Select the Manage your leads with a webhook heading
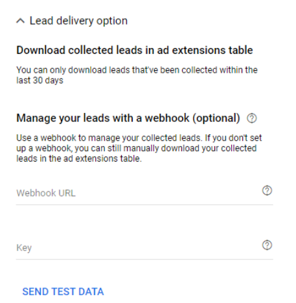The image size is (296, 303). [x=128, y=118]
